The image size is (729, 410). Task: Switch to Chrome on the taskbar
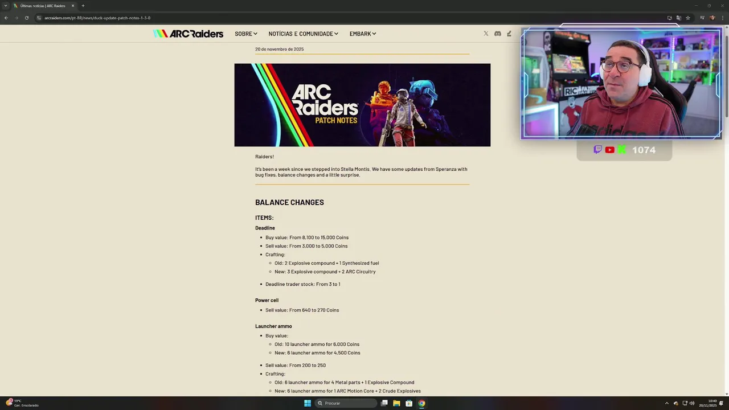[x=421, y=403]
